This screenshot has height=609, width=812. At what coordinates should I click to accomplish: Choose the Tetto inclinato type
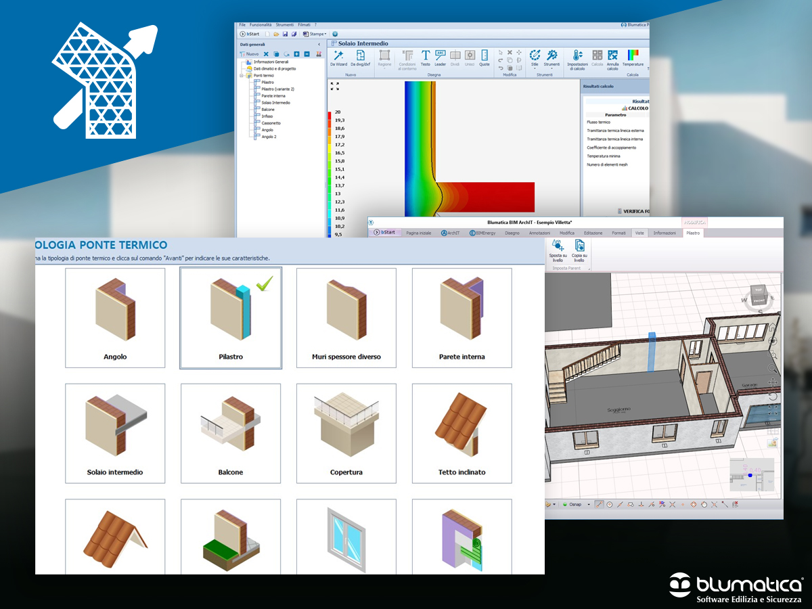(462, 433)
